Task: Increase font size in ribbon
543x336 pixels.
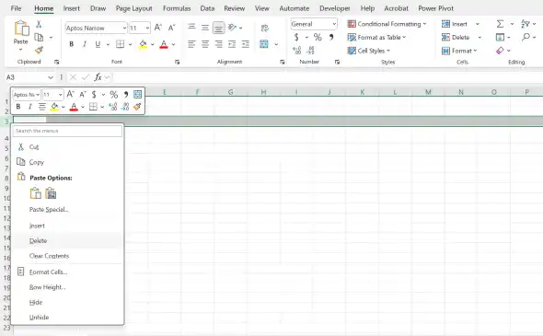Action: [x=158, y=28]
